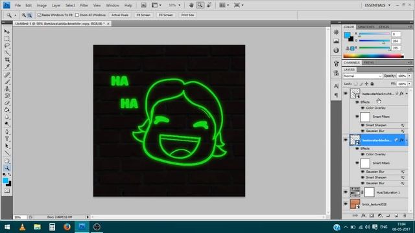The width and height of the screenshot is (415, 233).
Task: Click the Fill Screen button
Action: click(166, 15)
